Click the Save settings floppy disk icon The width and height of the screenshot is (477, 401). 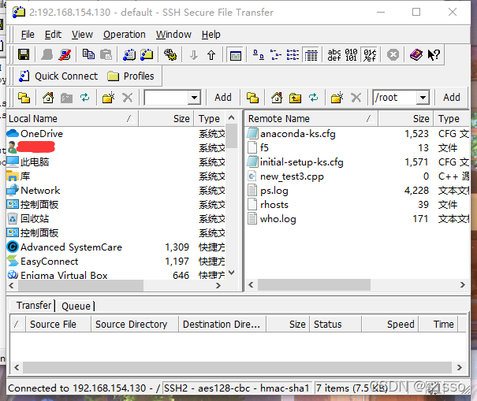pyautogui.click(x=24, y=54)
